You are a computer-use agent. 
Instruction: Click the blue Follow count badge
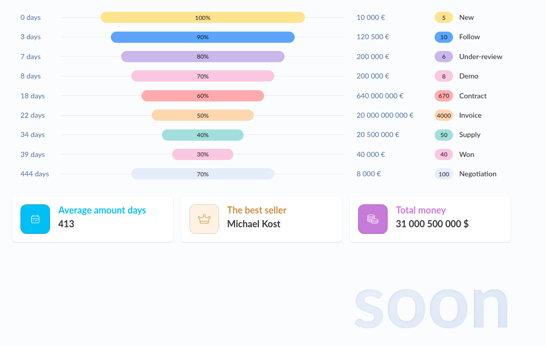[444, 37]
